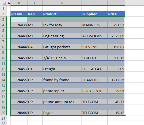This screenshot has width=144, height=125.
Task: Select row 21 header
Action: pyautogui.click(x=3, y=118)
